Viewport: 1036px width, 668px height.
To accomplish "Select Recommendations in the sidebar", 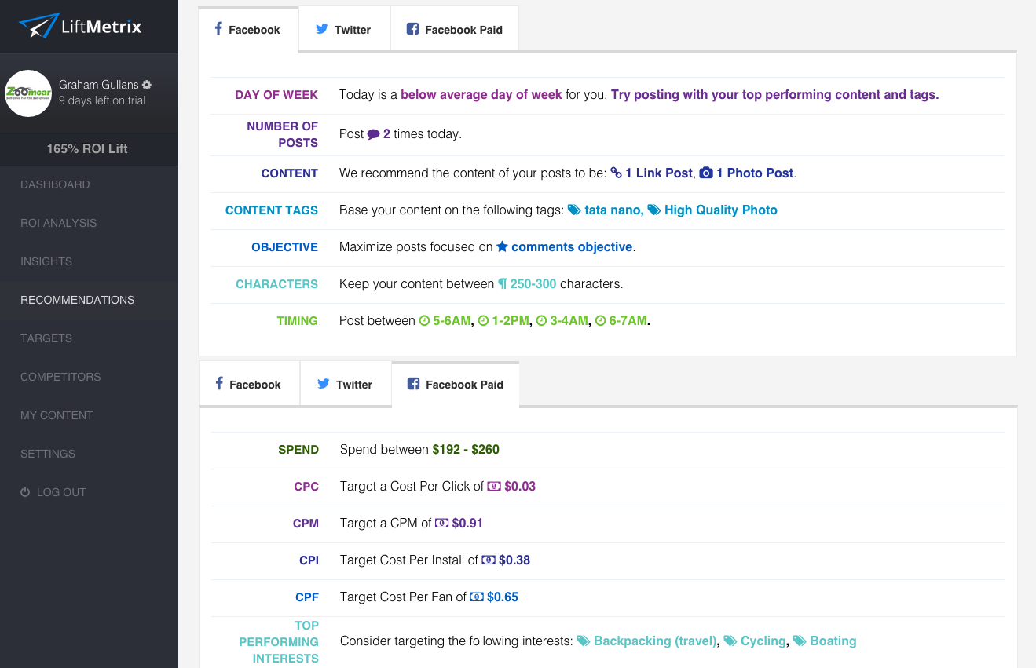I will (77, 300).
